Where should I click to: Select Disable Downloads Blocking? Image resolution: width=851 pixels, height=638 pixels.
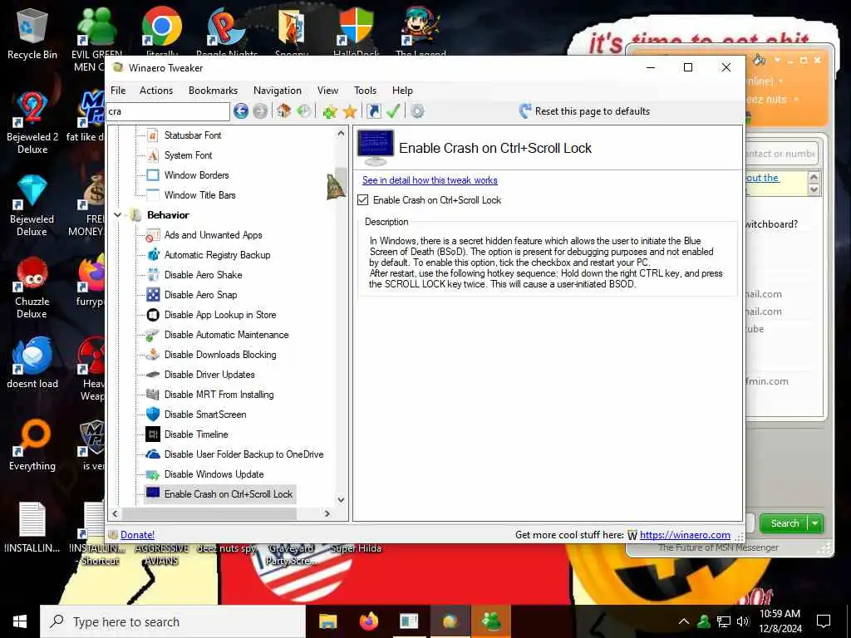220,355
